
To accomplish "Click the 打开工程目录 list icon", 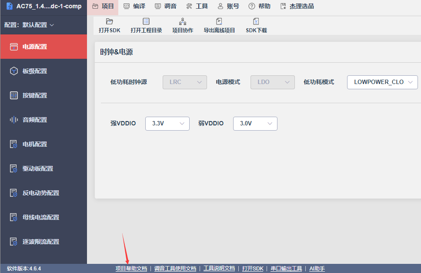I will [x=146, y=21].
